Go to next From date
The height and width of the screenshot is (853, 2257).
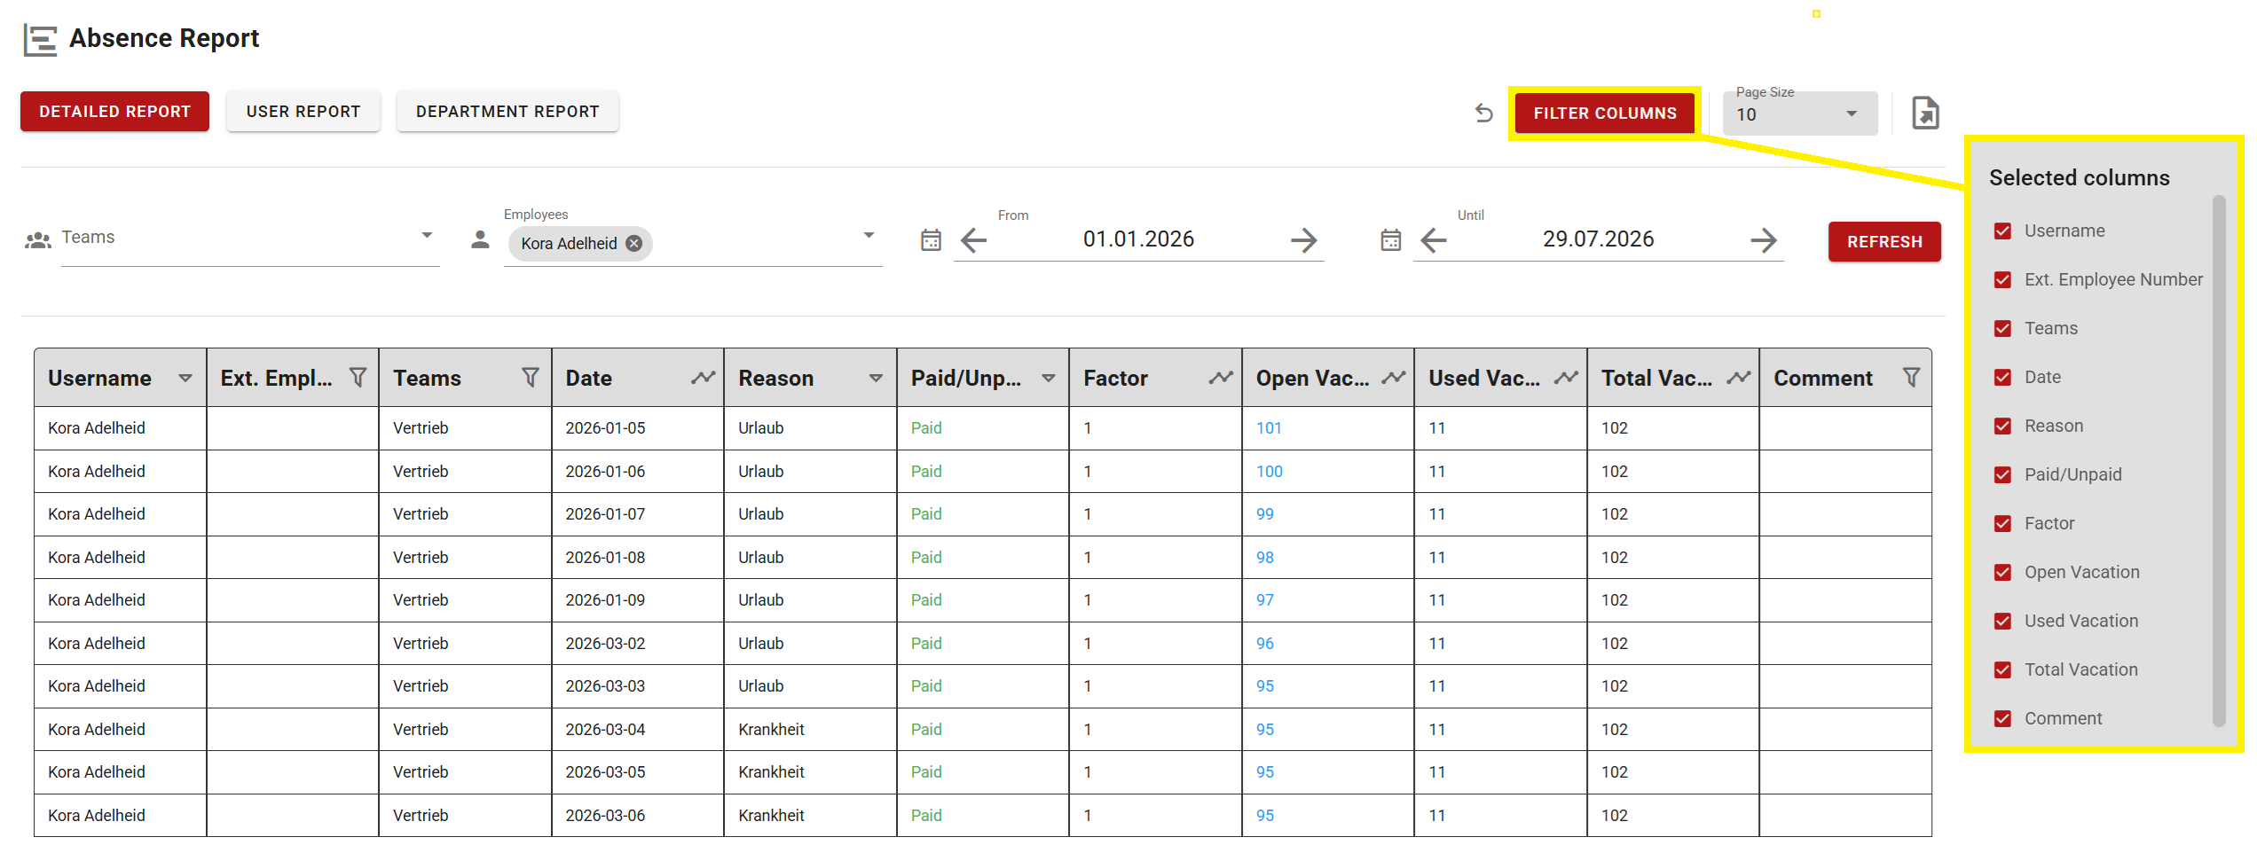pyautogui.click(x=1303, y=240)
